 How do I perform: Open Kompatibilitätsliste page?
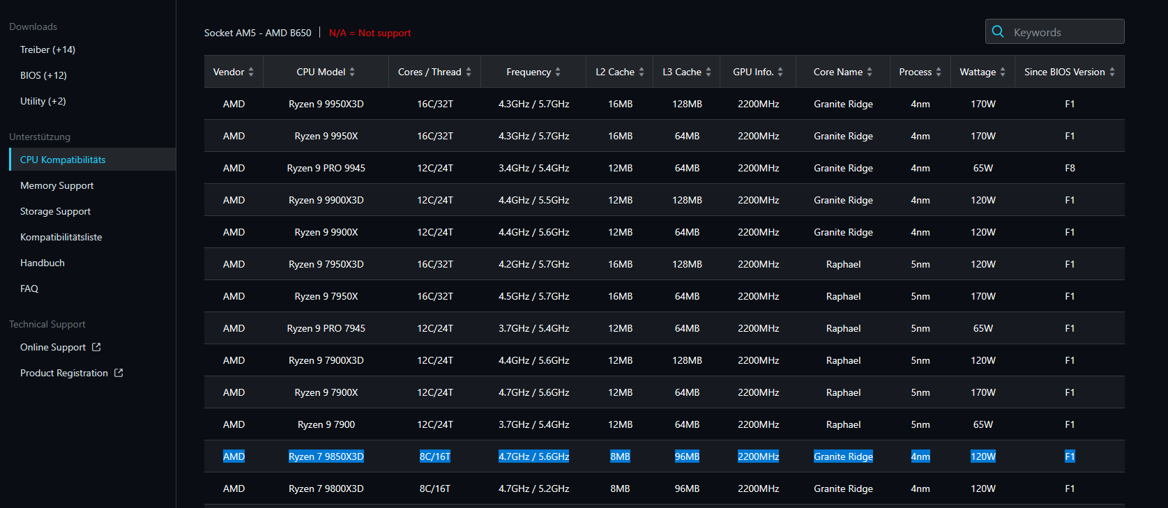[61, 237]
